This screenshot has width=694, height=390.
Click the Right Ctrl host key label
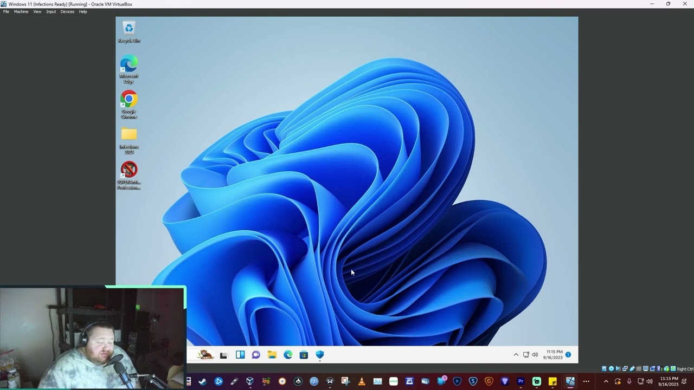click(685, 369)
